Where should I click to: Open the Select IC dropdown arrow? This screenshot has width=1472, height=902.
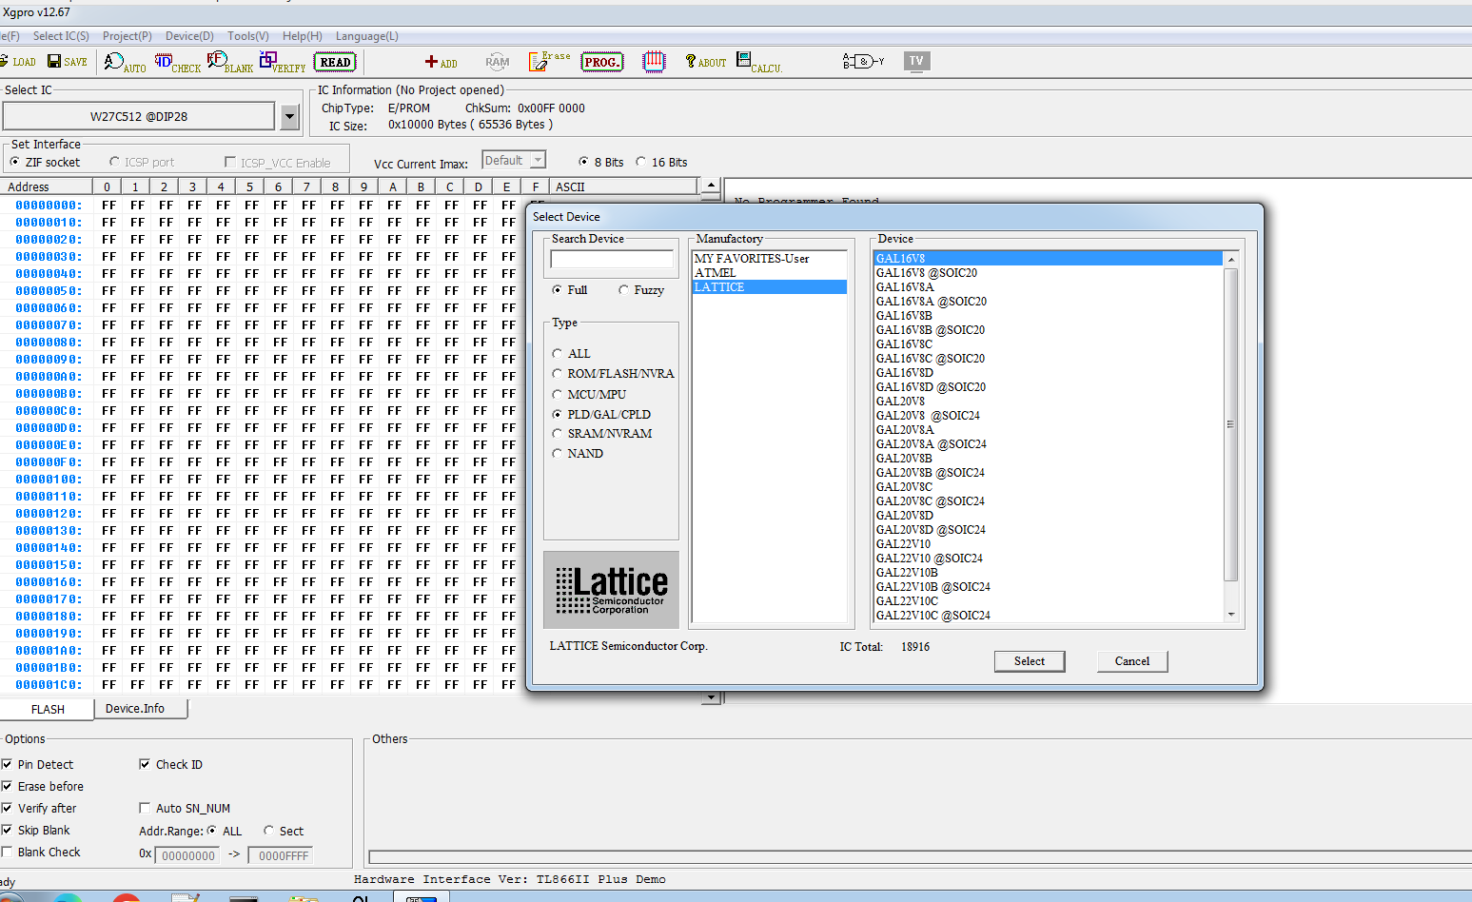pos(290,117)
